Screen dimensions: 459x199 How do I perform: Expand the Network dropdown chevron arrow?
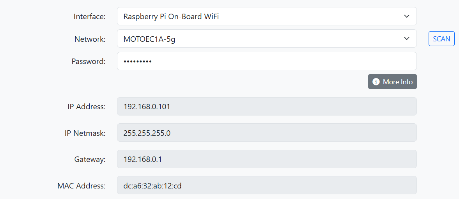(x=407, y=38)
